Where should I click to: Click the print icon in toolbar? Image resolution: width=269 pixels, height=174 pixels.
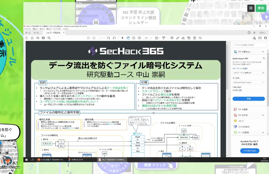(x=43, y=38)
